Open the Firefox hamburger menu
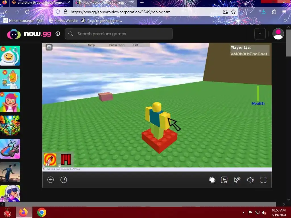The width and height of the screenshot is (291, 218). point(284,12)
